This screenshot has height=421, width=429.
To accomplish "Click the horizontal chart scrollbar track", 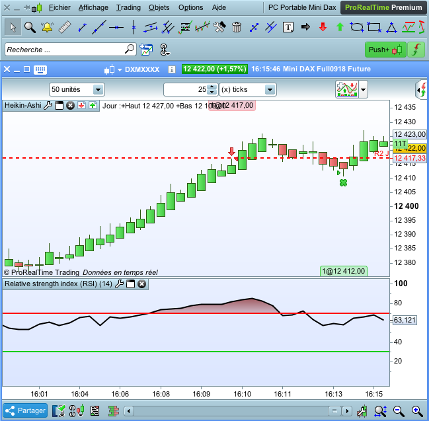I will click(x=231, y=410).
